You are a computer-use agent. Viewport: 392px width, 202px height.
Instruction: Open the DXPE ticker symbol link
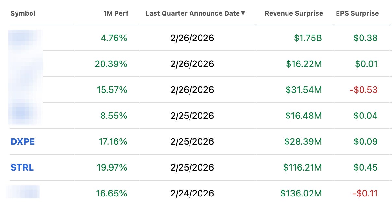[22, 141]
